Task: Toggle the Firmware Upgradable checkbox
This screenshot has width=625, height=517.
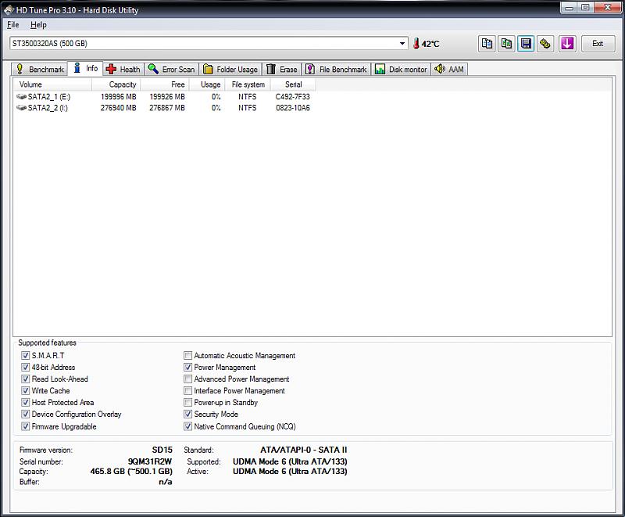Action: (x=26, y=426)
